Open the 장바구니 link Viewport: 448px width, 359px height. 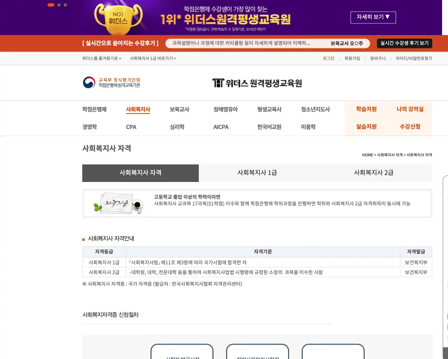point(377,58)
